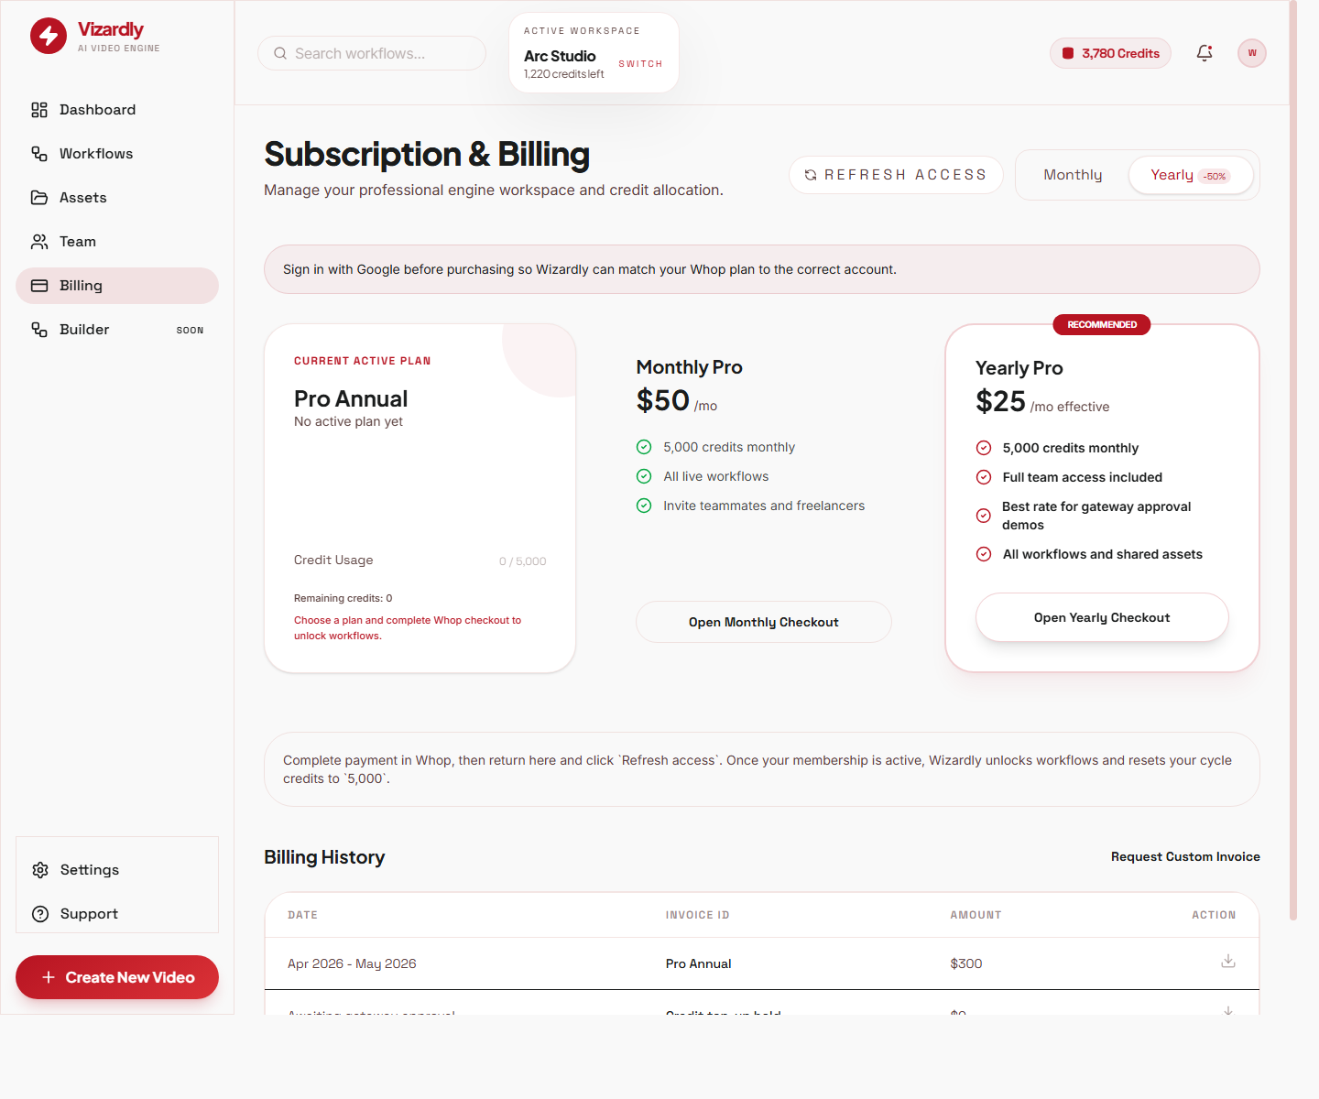Open the Team section
Image resolution: width=1319 pixels, height=1099 pixels.
click(78, 242)
